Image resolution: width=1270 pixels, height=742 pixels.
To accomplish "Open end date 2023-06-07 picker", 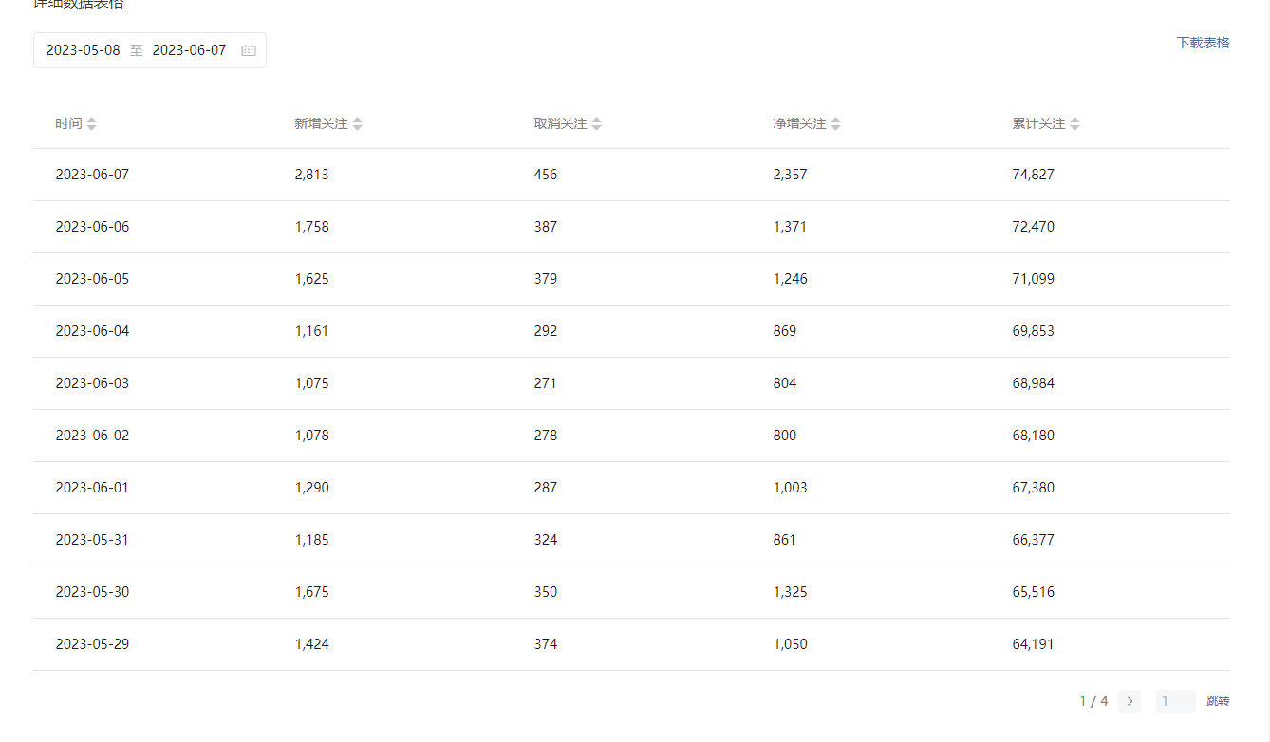I will click(190, 50).
